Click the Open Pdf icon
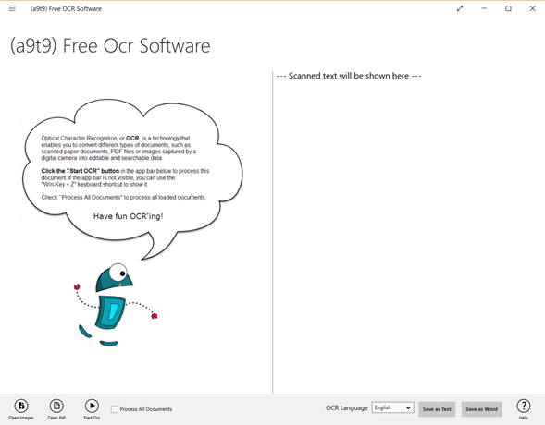This screenshot has height=425, width=545. pos(56,406)
